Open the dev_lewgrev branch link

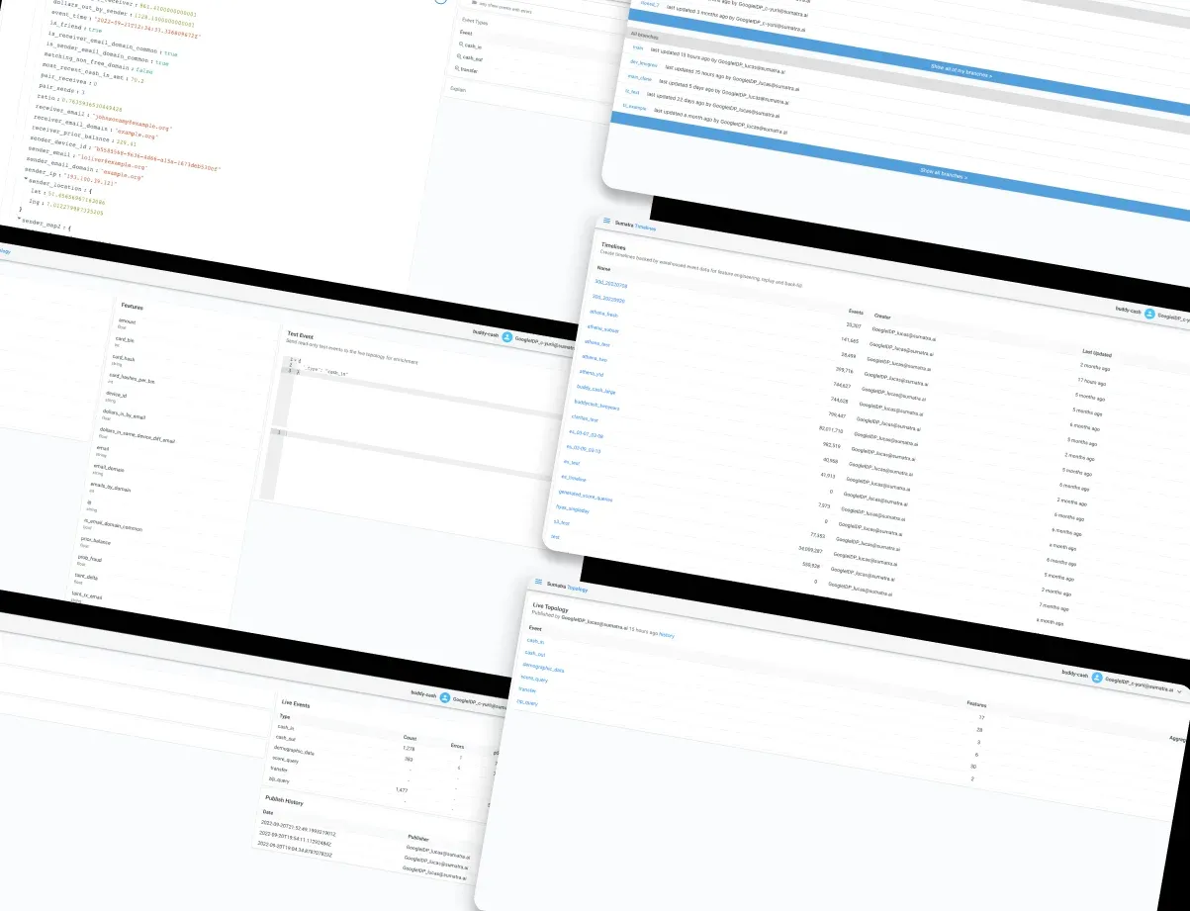click(x=643, y=61)
